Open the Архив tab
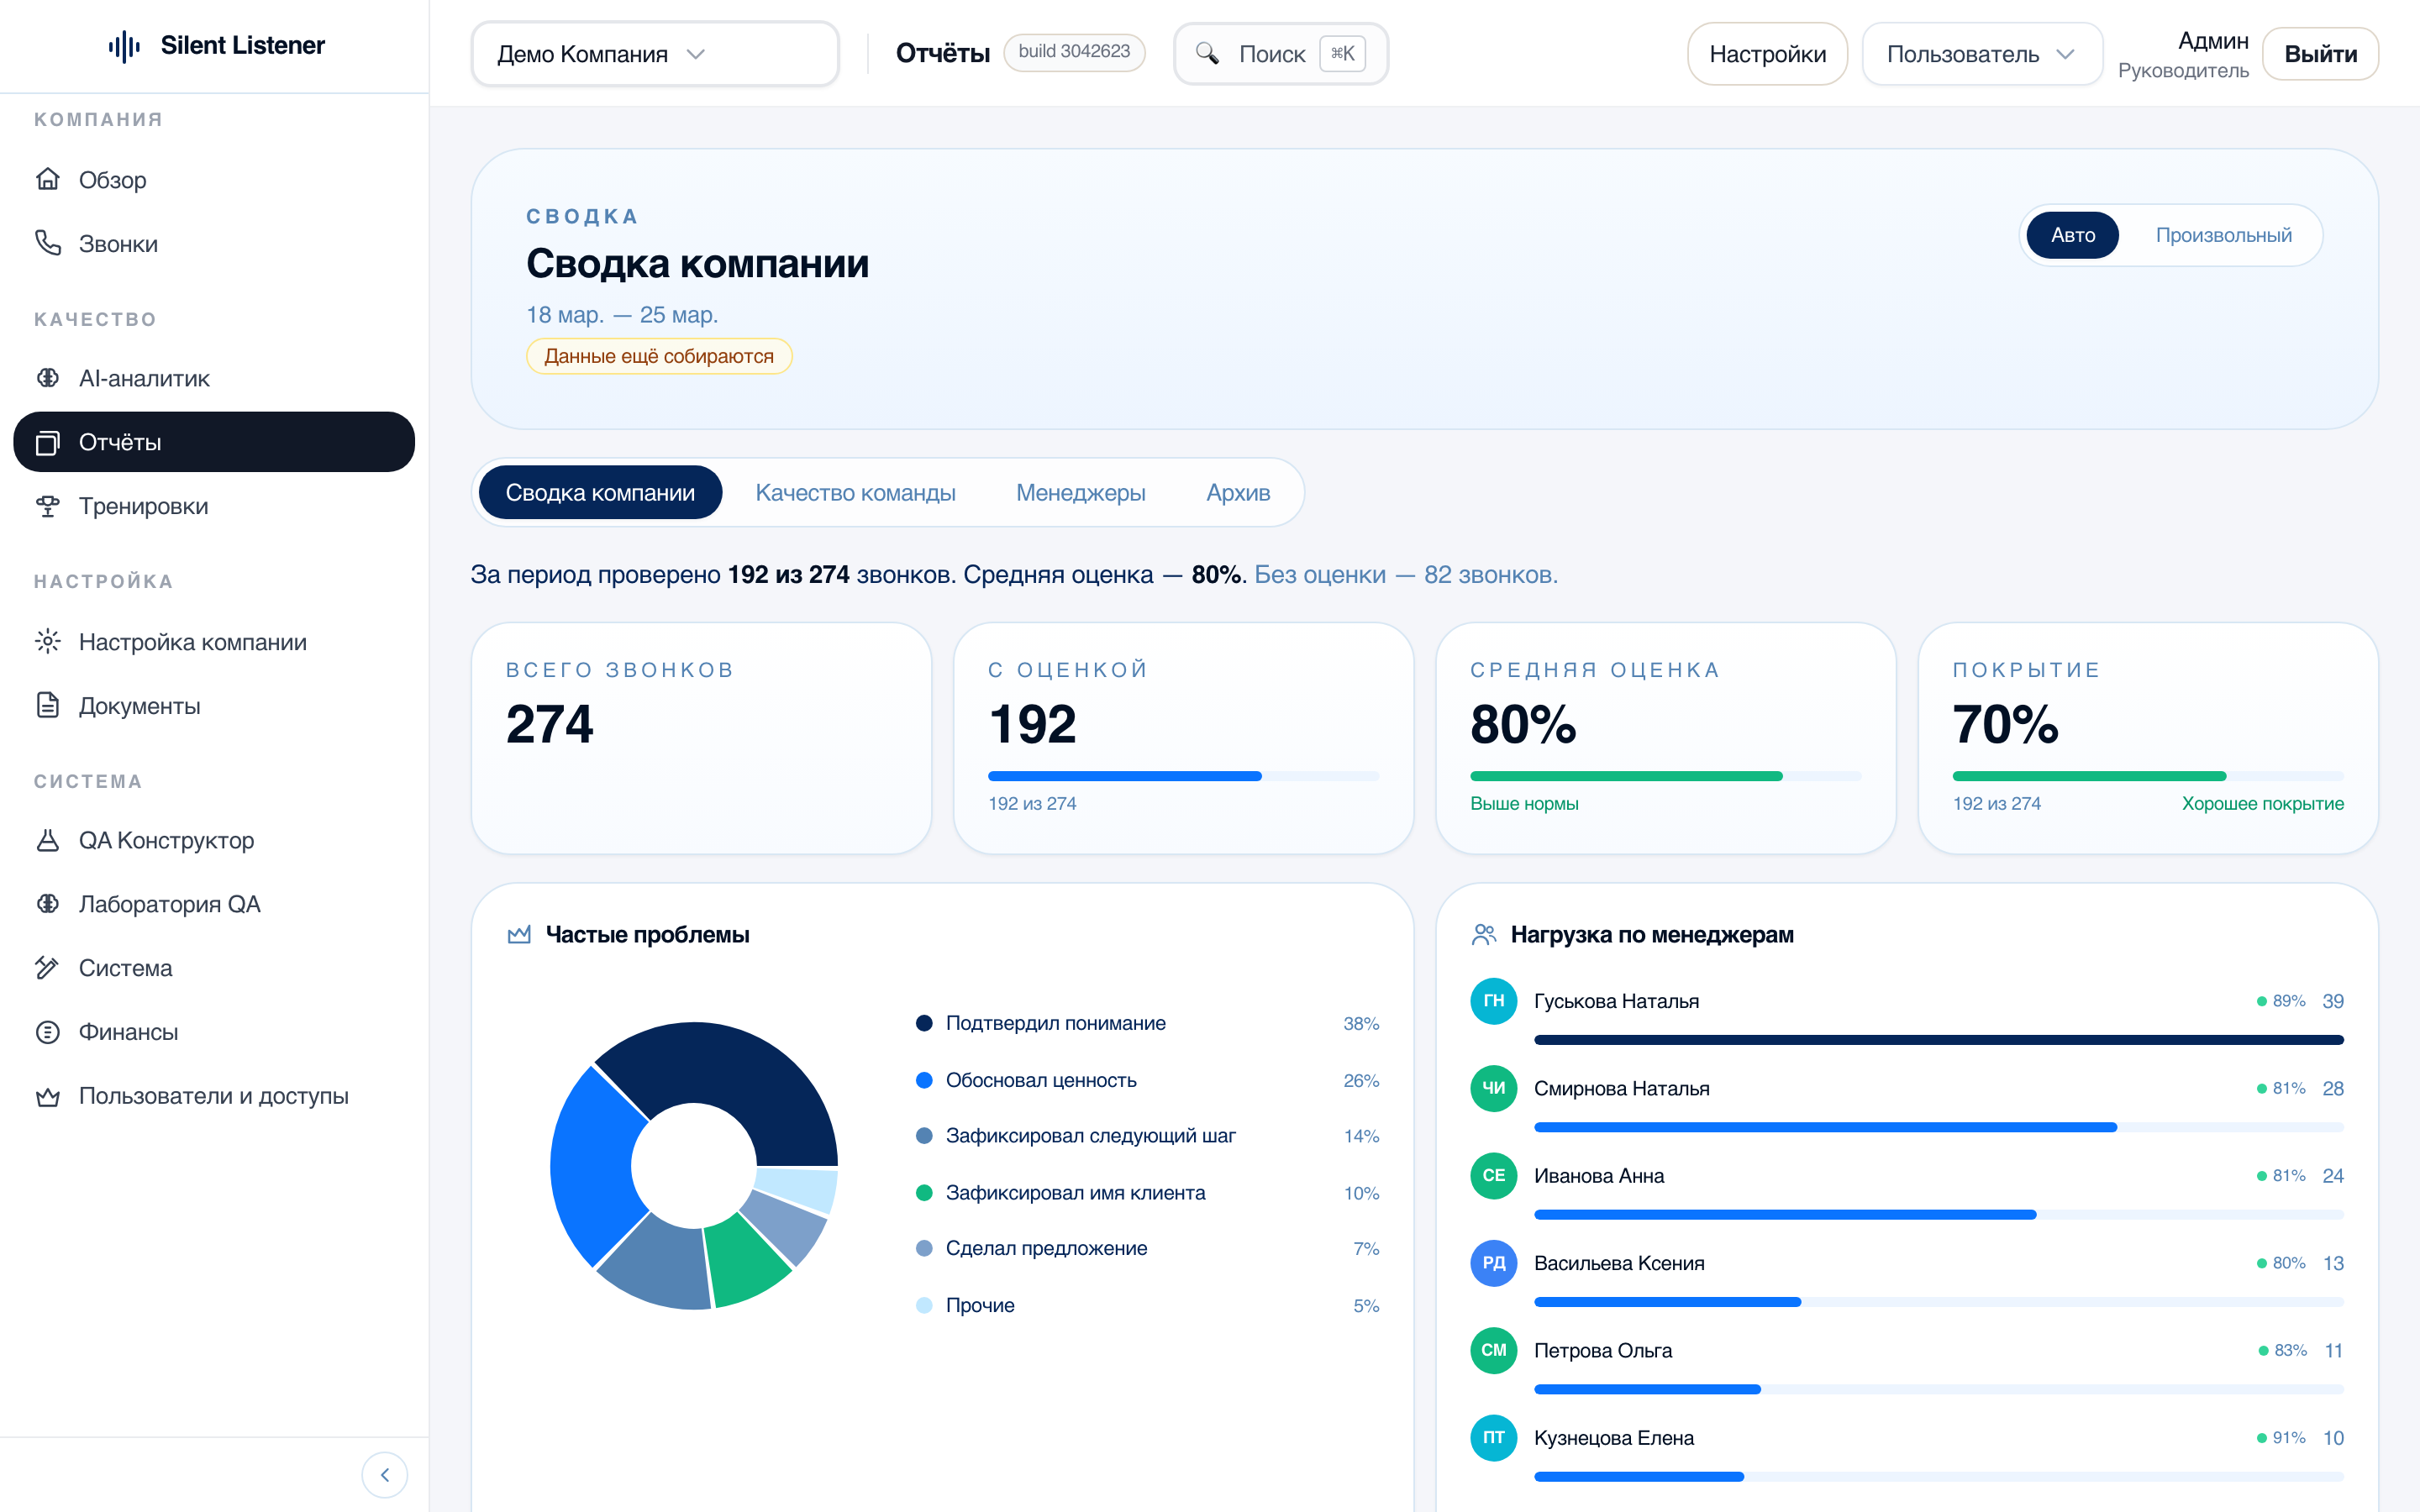 coord(1237,493)
